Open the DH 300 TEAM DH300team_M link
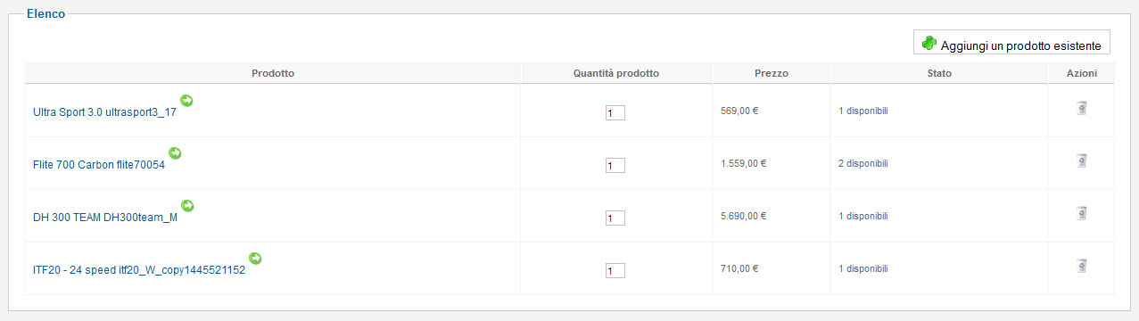The width and height of the screenshot is (1139, 321). [105, 218]
